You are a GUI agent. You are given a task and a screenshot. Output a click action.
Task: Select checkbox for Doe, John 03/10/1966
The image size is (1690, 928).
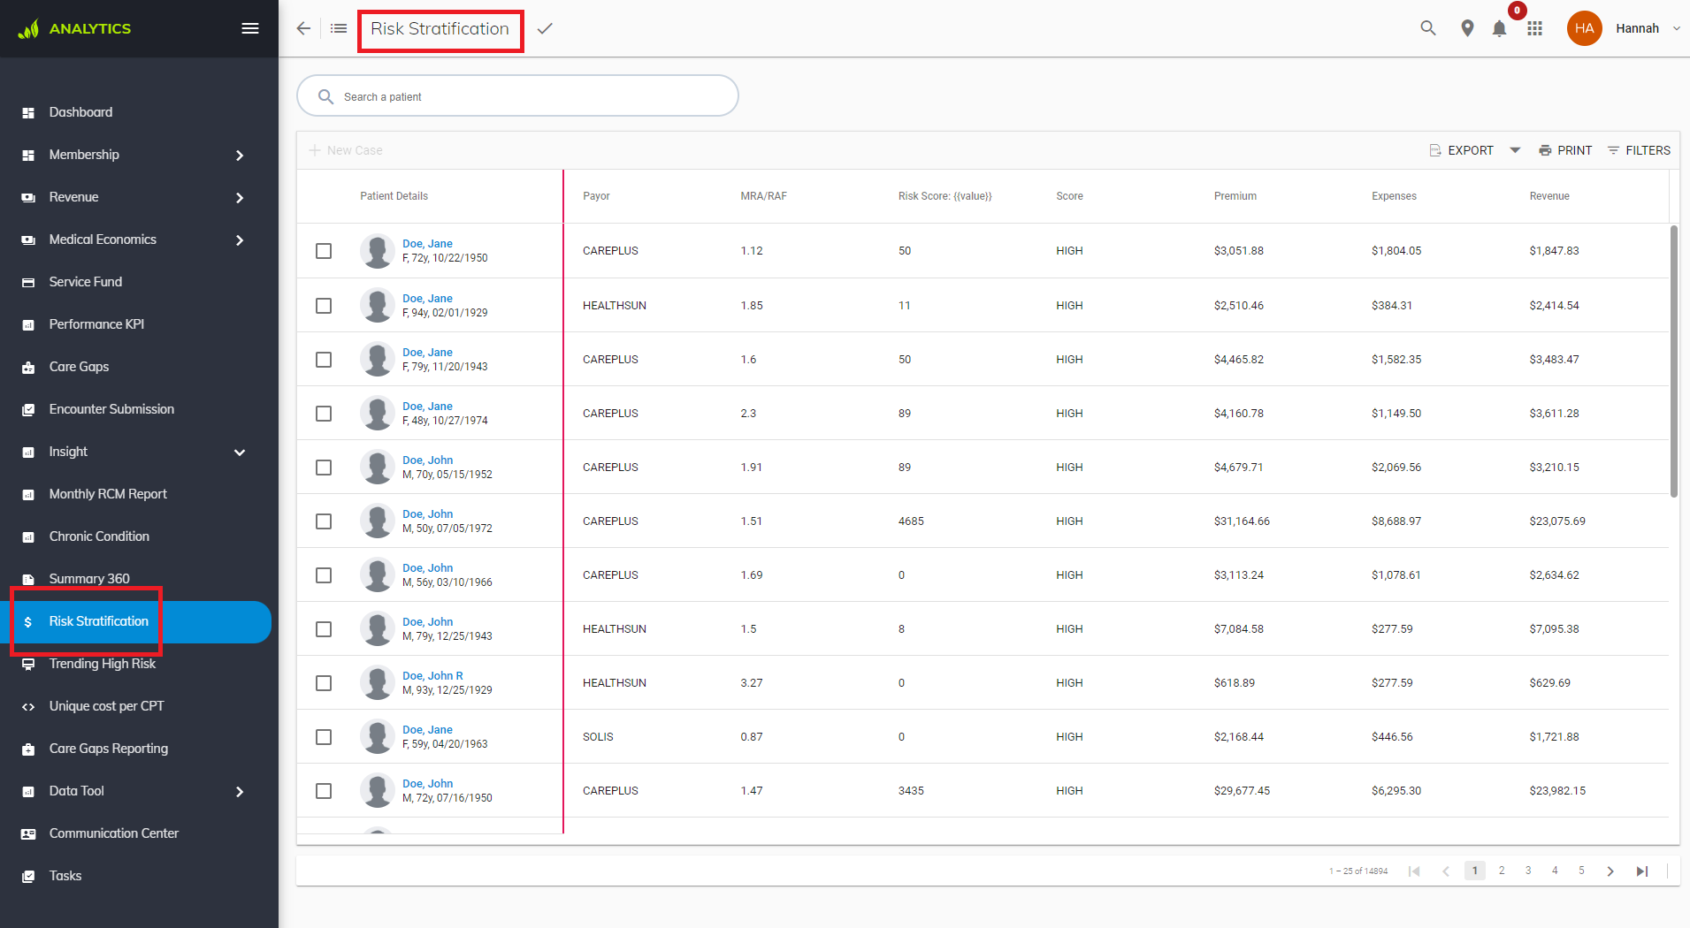click(324, 575)
